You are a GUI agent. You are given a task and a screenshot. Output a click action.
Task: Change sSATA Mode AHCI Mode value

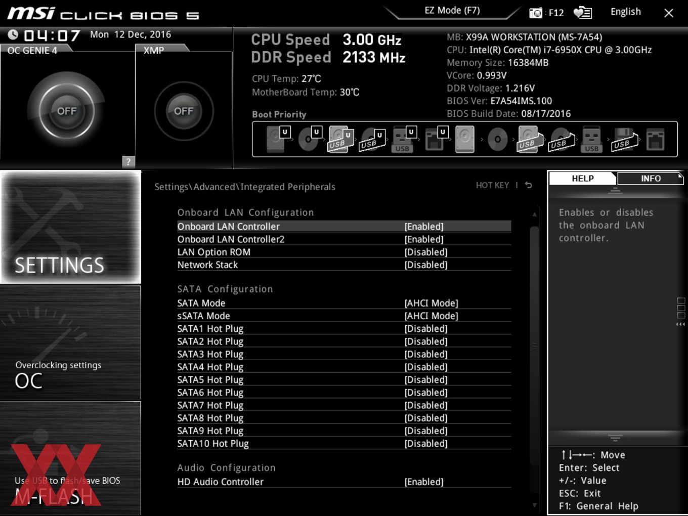point(431,316)
